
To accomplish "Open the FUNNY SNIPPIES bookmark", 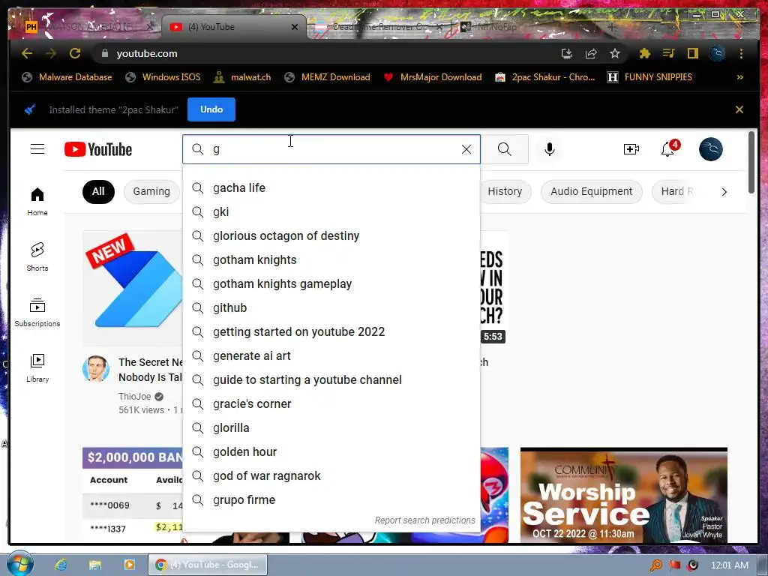I will [649, 77].
